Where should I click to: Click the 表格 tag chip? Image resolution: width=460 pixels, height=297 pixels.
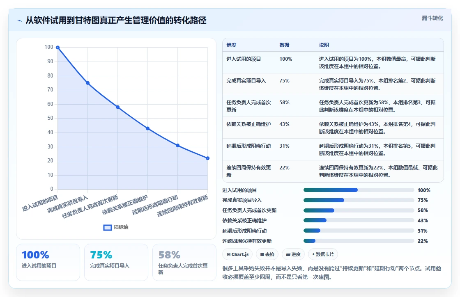pos(267,254)
